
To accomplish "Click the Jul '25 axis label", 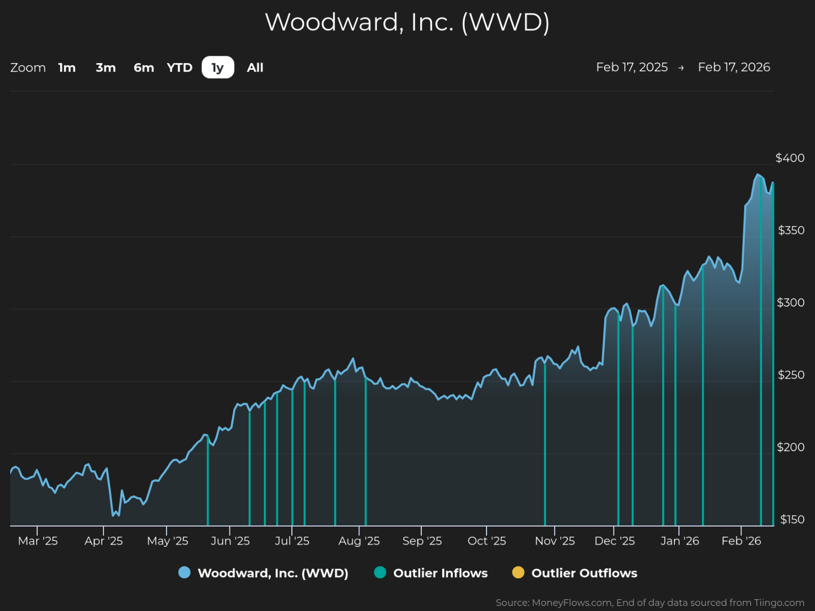I will [292, 541].
